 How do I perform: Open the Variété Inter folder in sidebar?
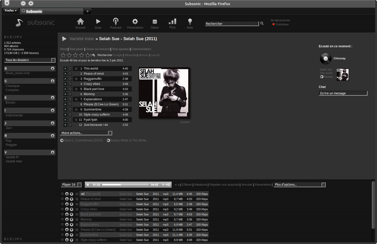(x=14, y=161)
